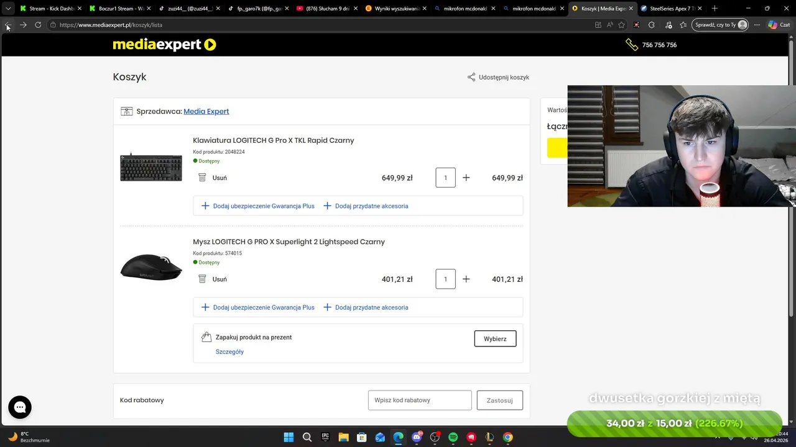Screen dimensions: 796x447
Task: Click Udostępnij koszyk link
Action: click(504, 78)
